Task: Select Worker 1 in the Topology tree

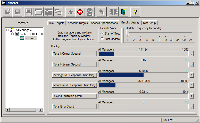Action: 31,38
